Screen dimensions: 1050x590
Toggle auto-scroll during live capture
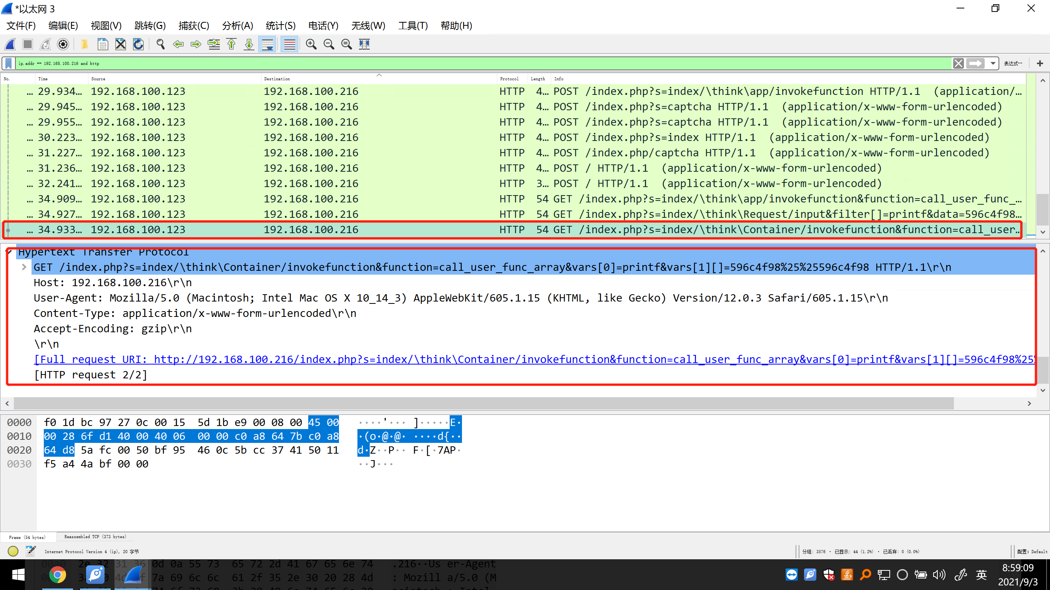(267, 44)
